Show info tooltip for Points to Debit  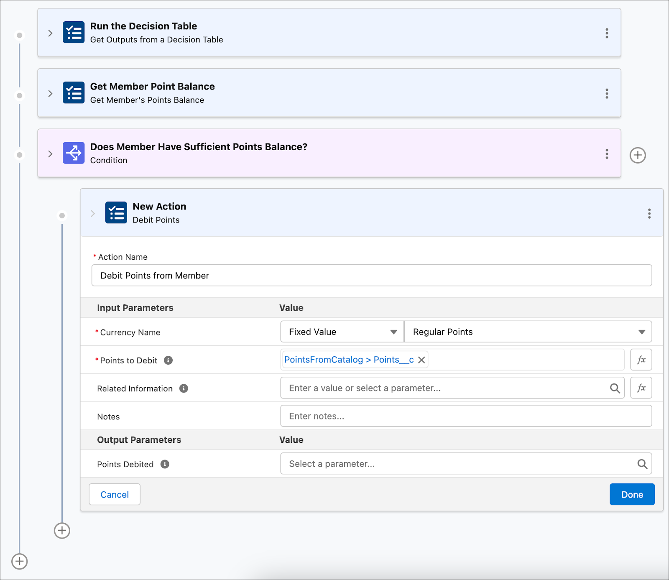pyautogui.click(x=168, y=360)
